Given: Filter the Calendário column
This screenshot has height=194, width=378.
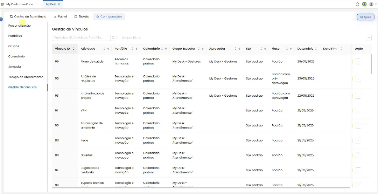Looking at the screenshot, I should point(166,49).
